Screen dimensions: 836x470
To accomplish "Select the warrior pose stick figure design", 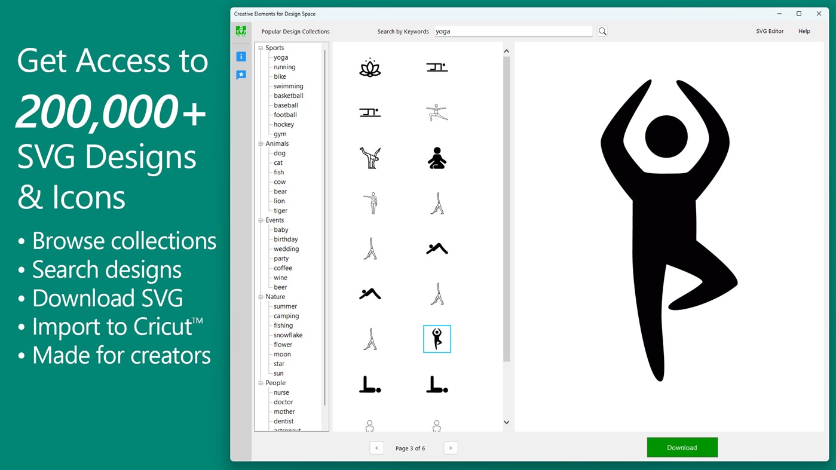I will (x=437, y=112).
